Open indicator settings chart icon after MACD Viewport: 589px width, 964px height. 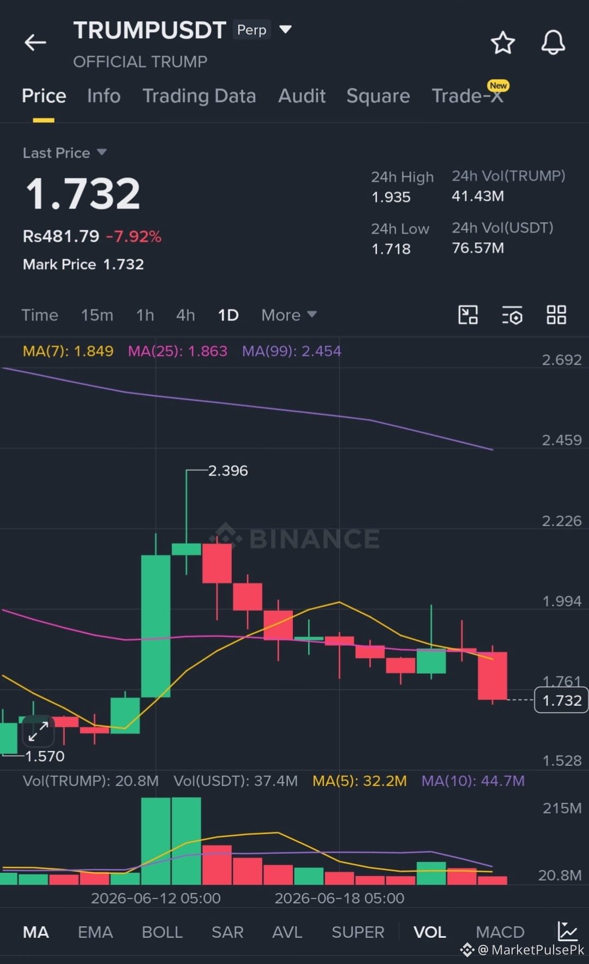[x=567, y=931]
